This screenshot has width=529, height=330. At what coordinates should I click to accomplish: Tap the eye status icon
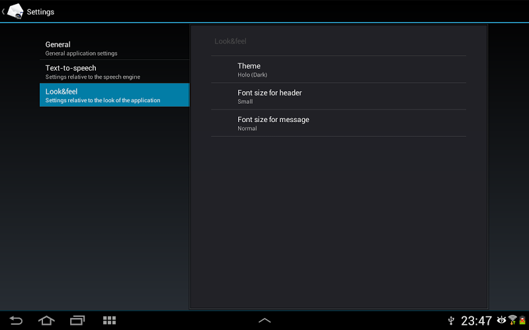(501, 319)
